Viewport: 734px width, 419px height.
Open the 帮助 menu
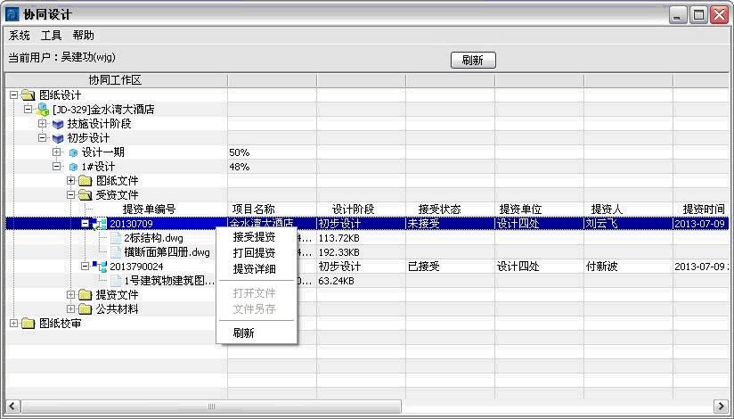coord(84,36)
